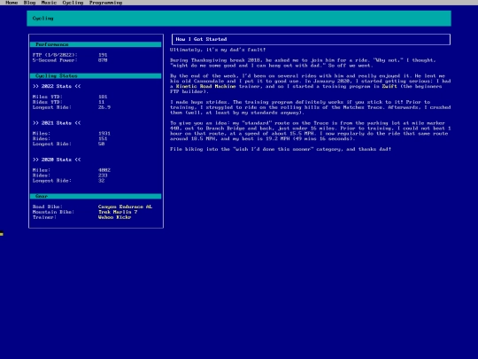478x359 pixels.
Task: Open the Blog menu item
Action: pyautogui.click(x=29, y=3)
